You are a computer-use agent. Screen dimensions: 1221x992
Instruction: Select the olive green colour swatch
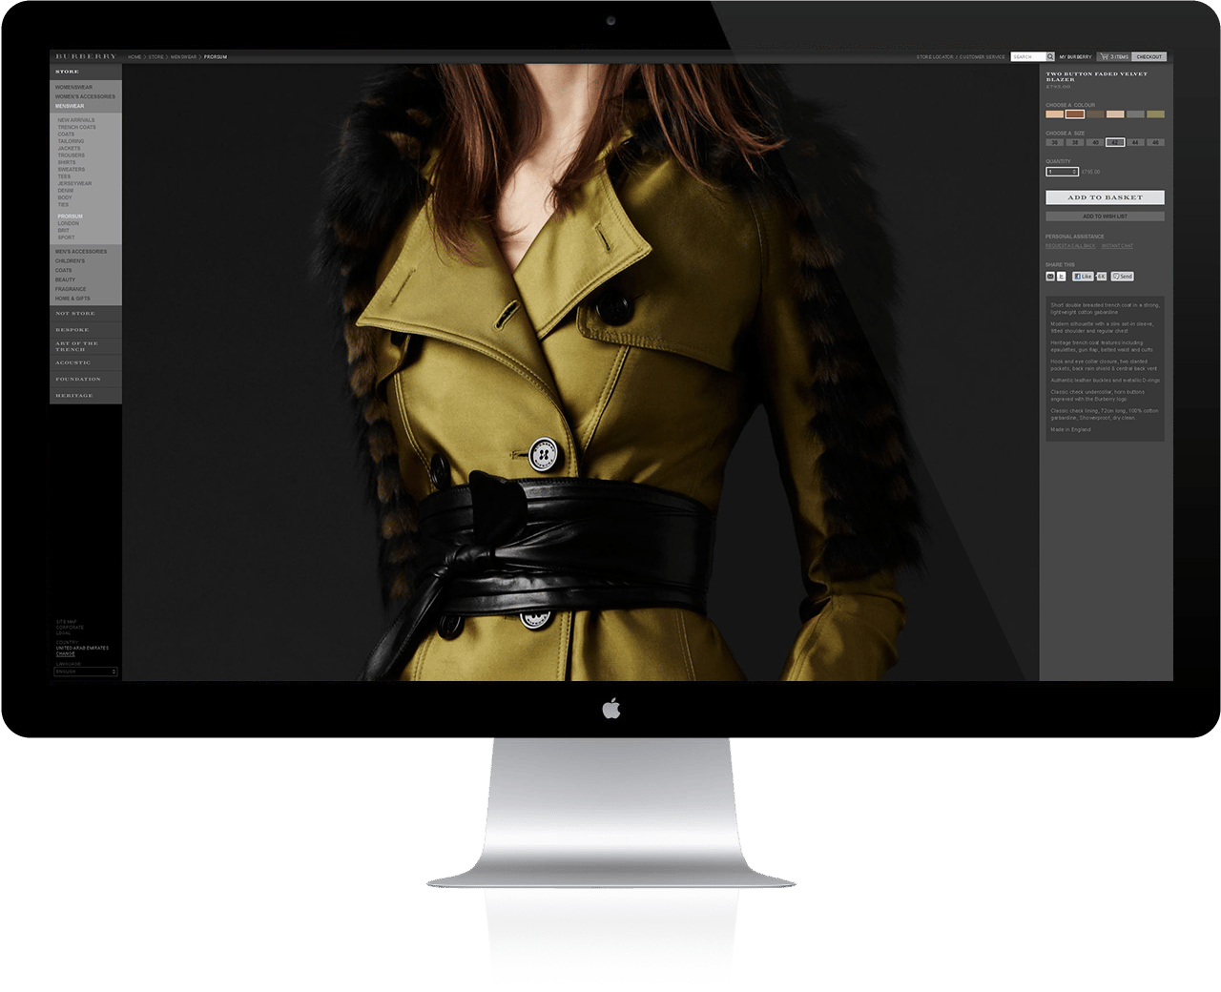click(1155, 114)
